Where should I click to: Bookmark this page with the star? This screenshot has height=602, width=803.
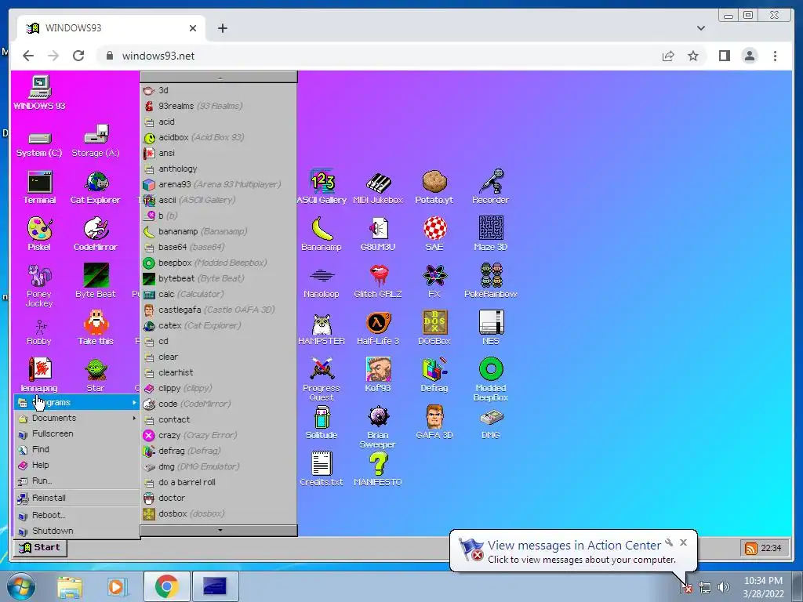(x=693, y=56)
